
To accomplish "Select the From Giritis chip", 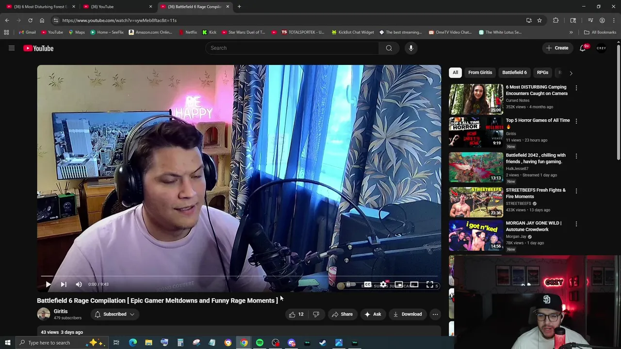I will pyautogui.click(x=480, y=73).
